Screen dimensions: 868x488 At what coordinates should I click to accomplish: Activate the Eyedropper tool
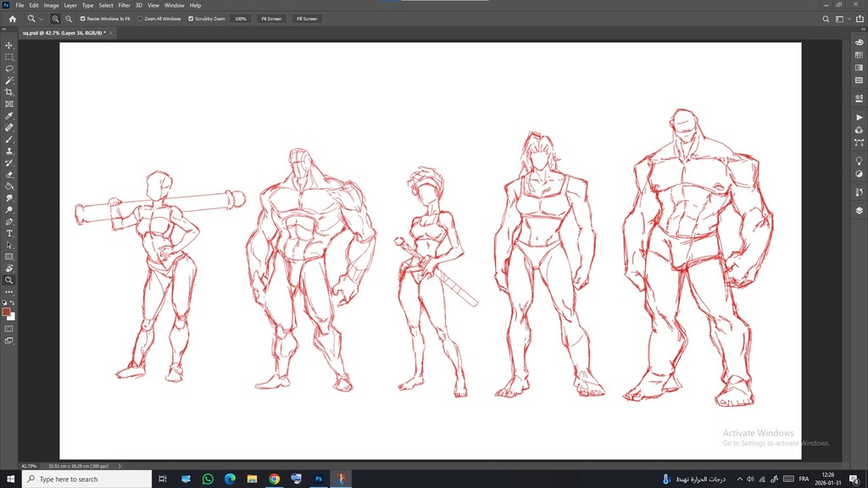[9, 116]
